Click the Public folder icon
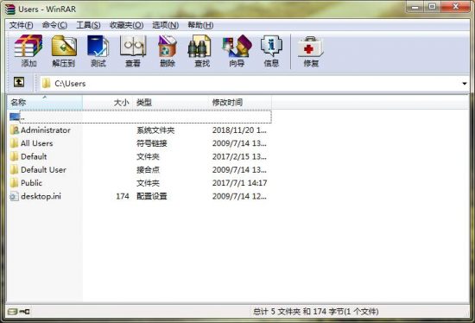The width and height of the screenshot is (475, 323). coord(14,183)
